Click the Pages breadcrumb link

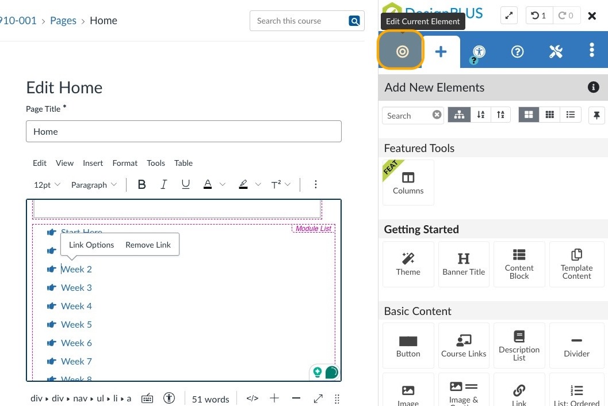[63, 21]
